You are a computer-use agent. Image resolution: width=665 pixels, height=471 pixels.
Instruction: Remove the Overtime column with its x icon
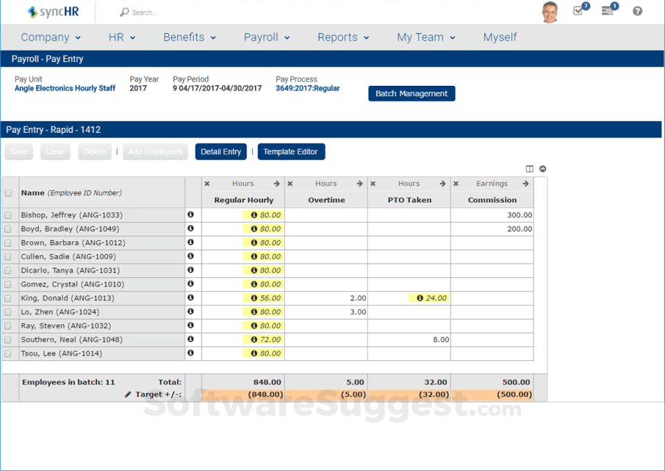click(290, 184)
